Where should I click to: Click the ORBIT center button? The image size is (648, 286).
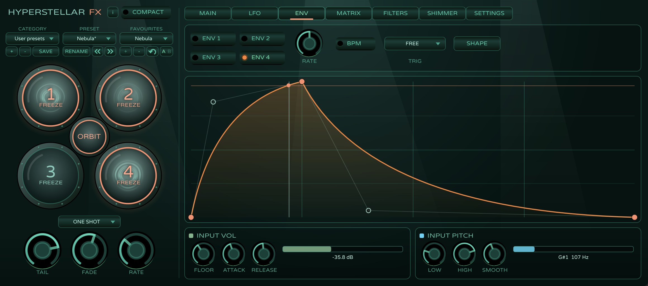[89, 137]
